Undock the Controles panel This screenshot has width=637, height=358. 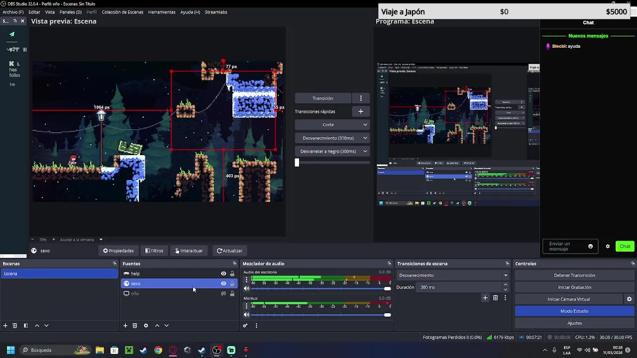coord(633,264)
